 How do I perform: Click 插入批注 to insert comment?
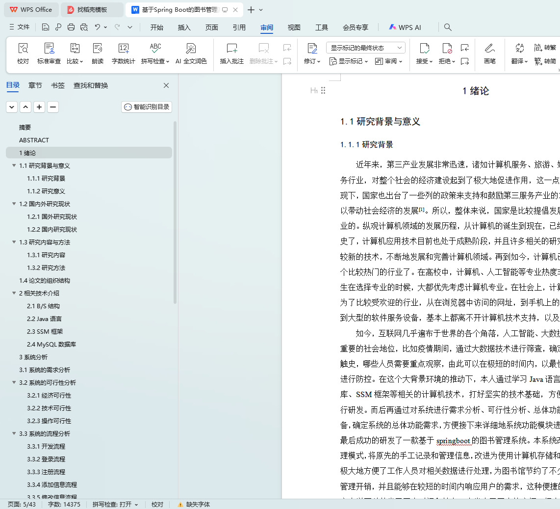click(x=232, y=54)
